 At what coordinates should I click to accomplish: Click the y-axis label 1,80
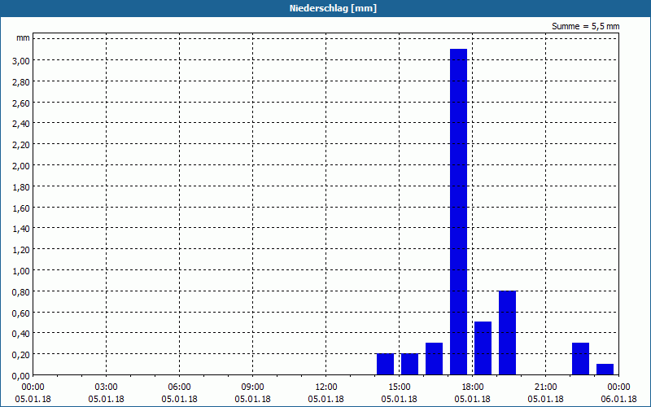21,187
